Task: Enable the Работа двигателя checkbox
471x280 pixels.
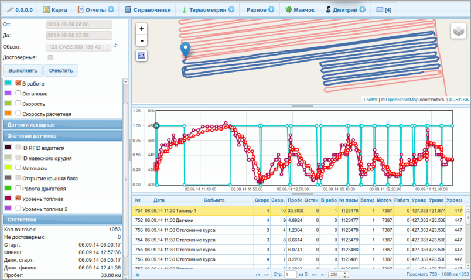Action: tap(18, 188)
